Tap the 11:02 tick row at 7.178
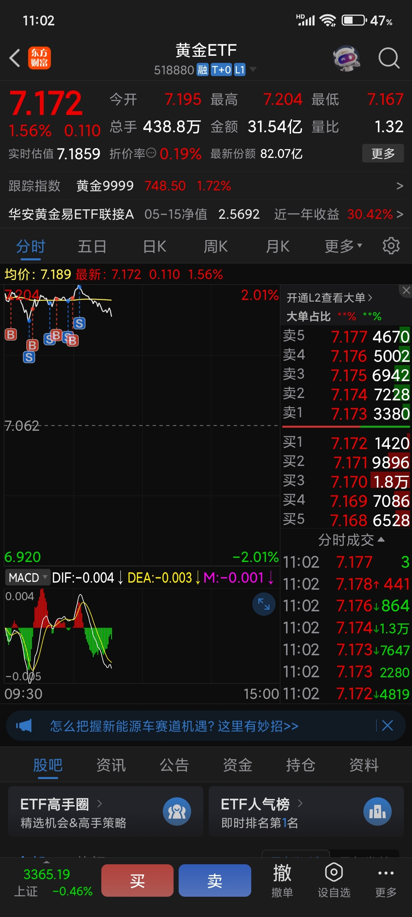This screenshot has width=412, height=917. (x=346, y=584)
